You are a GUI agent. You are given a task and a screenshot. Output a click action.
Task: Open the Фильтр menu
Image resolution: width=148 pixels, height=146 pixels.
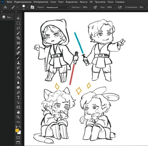[x=83, y=2]
